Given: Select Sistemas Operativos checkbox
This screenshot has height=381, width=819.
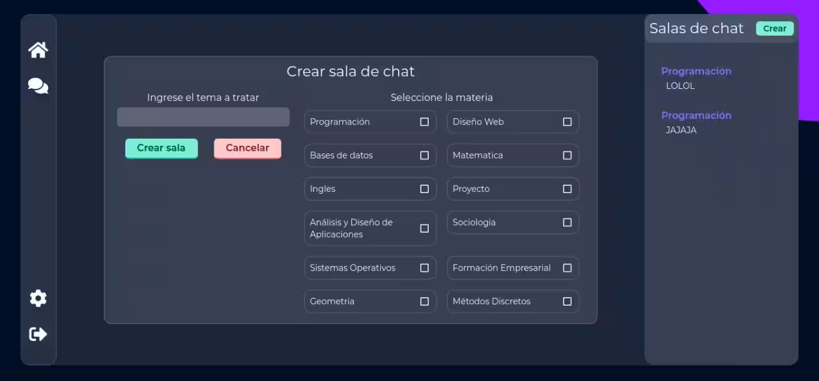Looking at the screenshot, I should point(424,268).
